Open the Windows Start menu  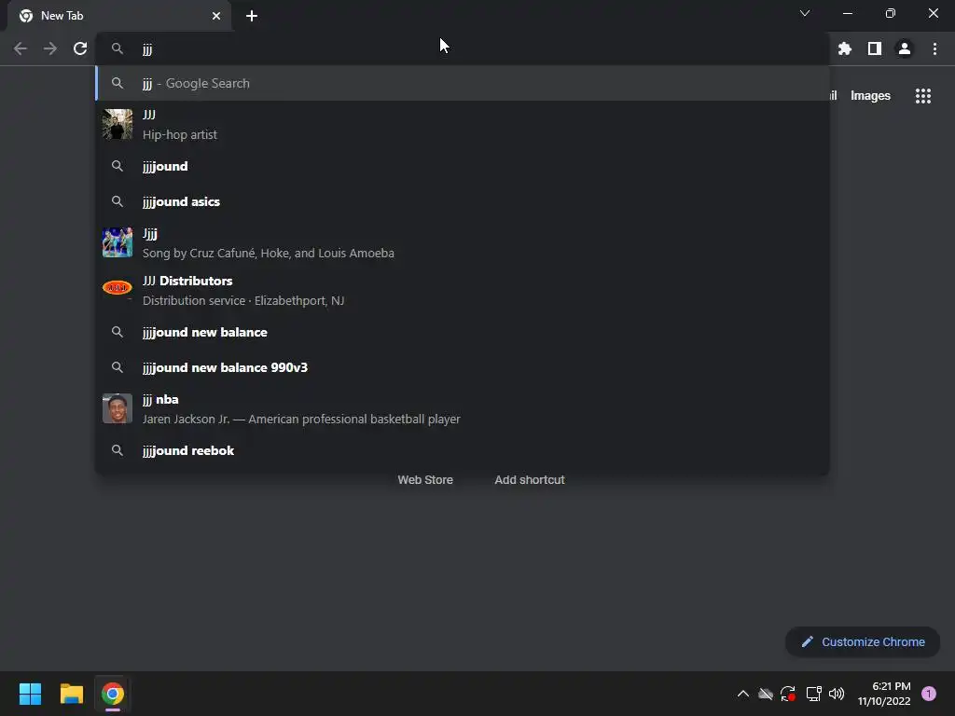tap(30, 694)
